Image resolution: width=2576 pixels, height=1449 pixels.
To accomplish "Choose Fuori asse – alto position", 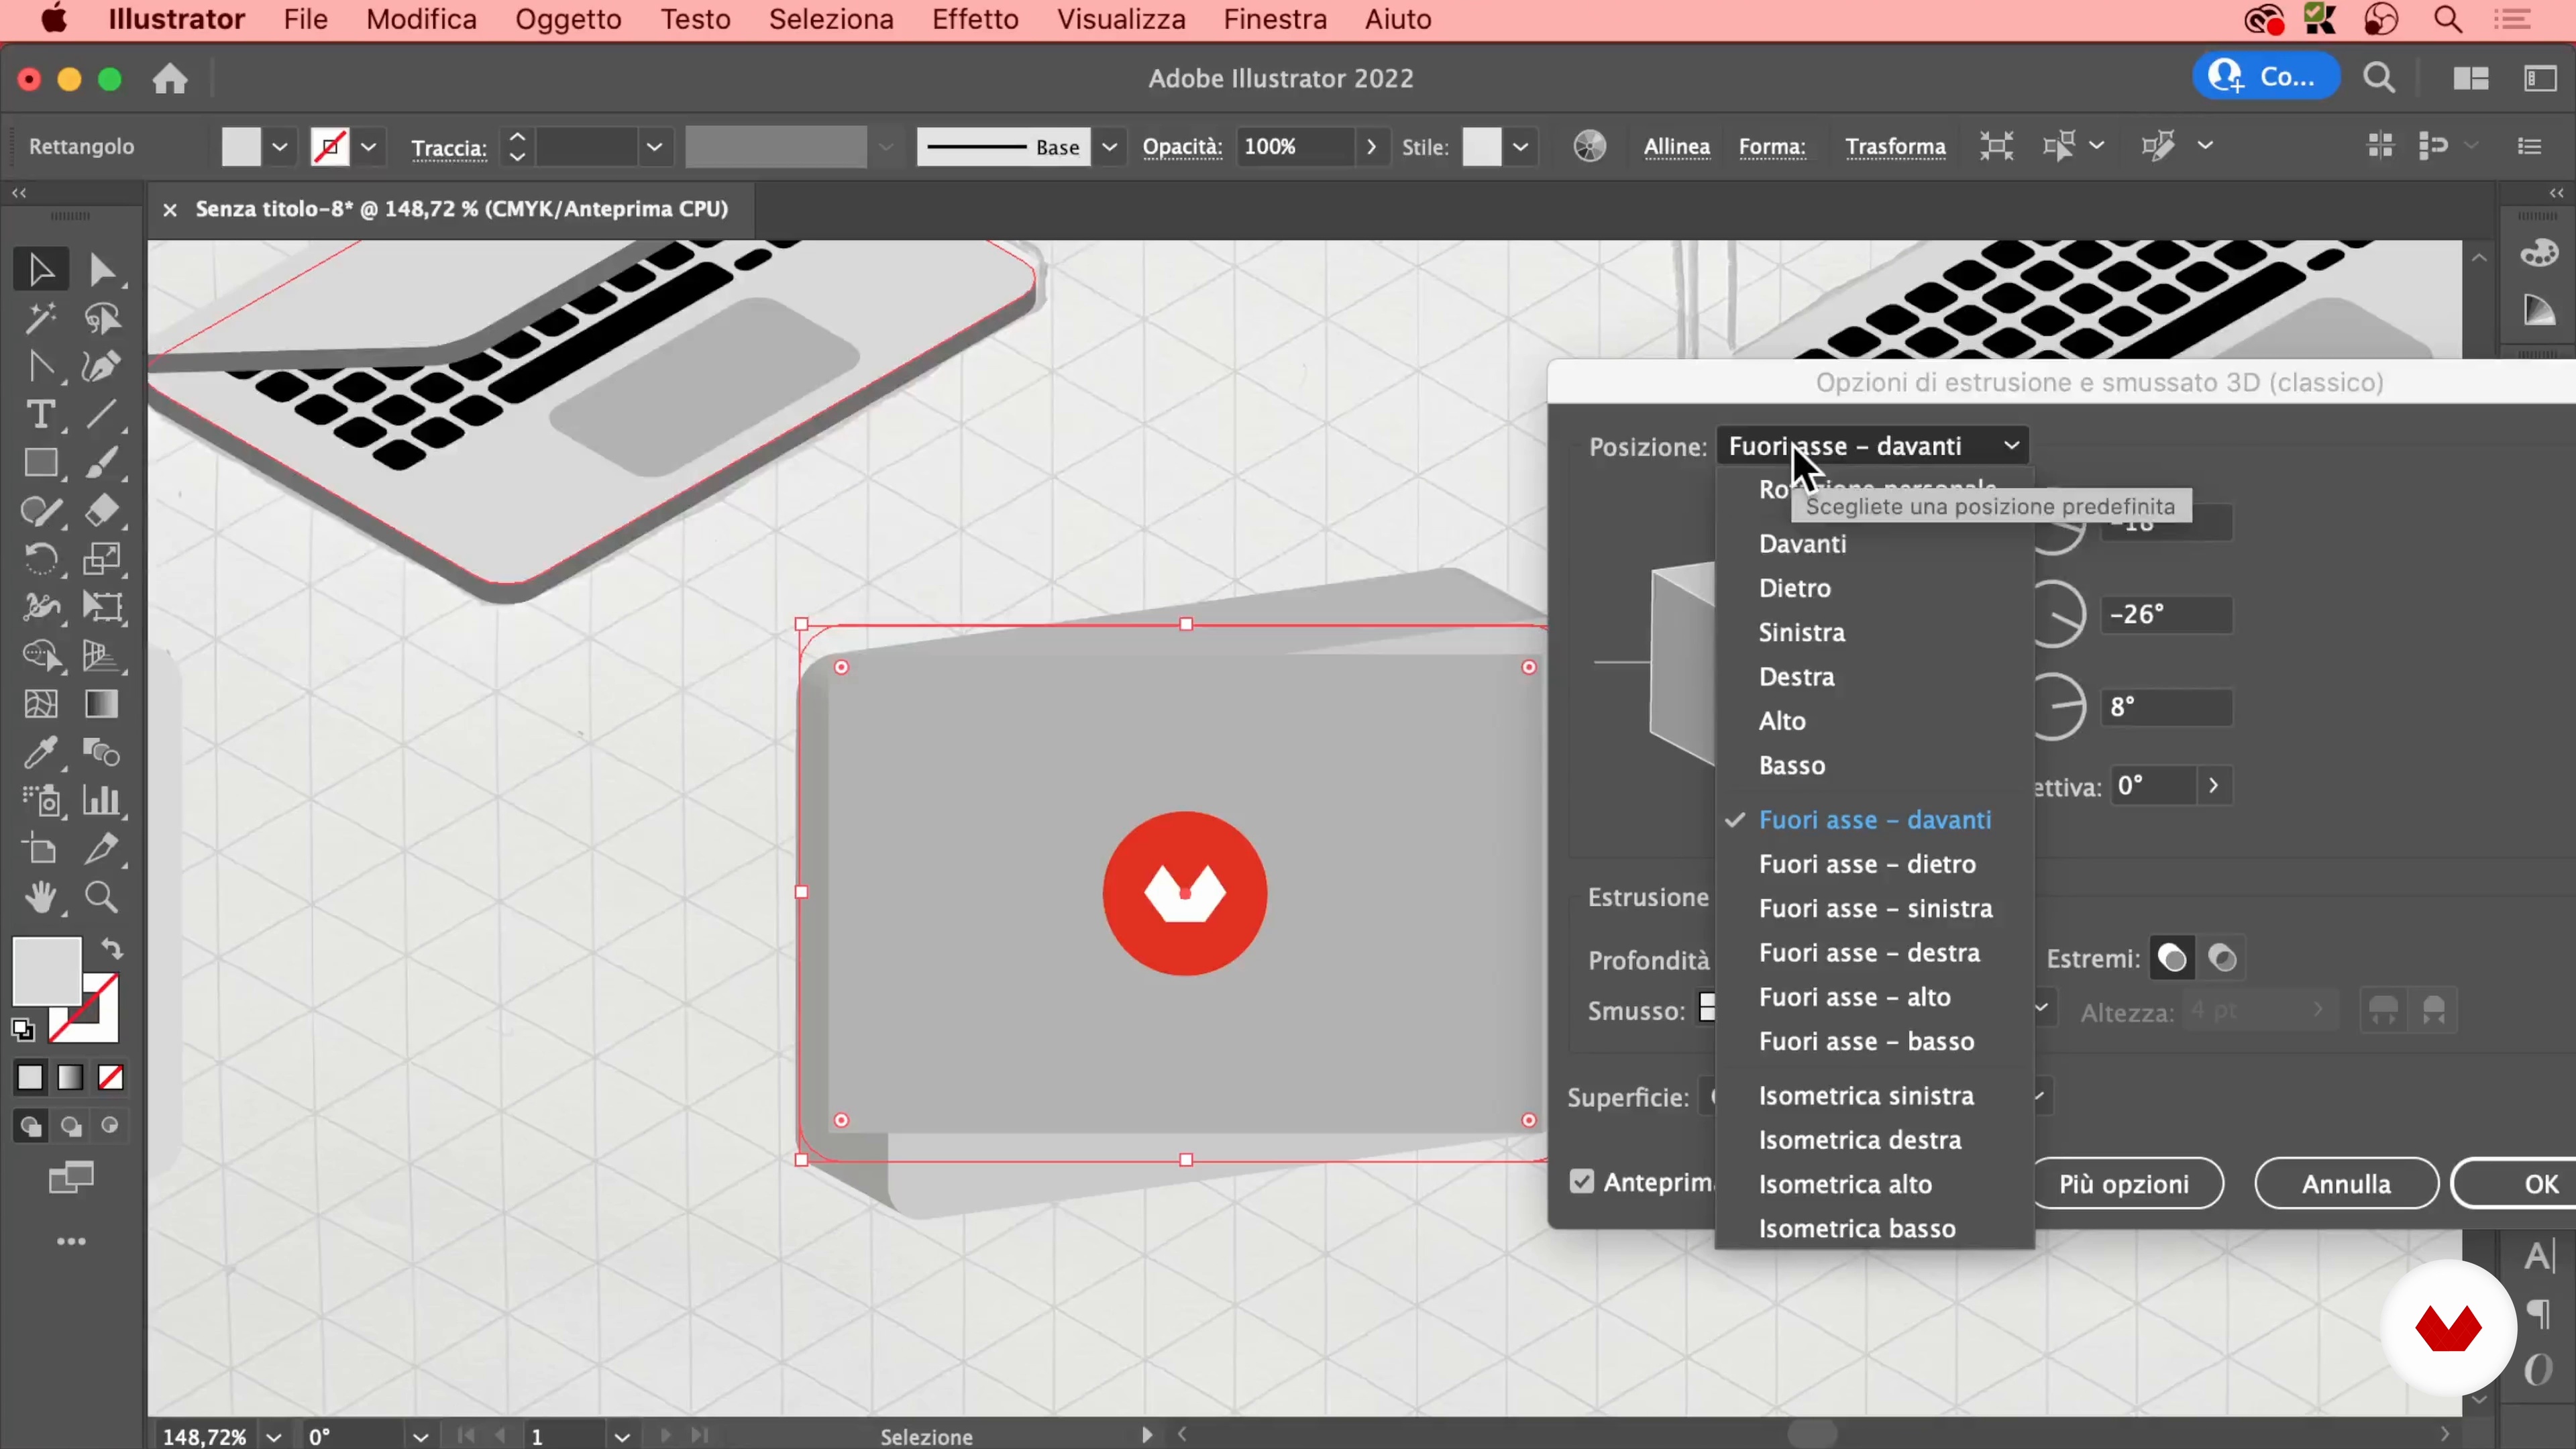I will (x=1854, y=997).
